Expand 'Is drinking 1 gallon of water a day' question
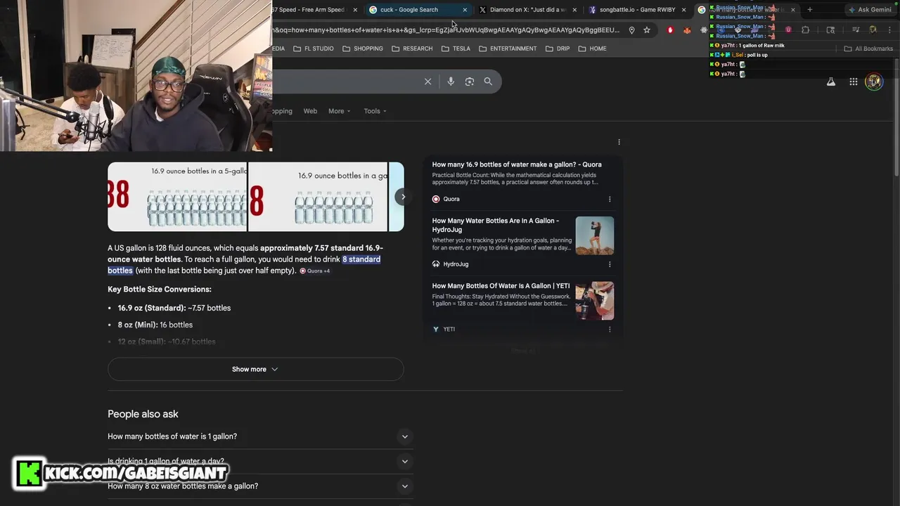The width and height of the screenshot is (900, 506). [x=260, y=462]
